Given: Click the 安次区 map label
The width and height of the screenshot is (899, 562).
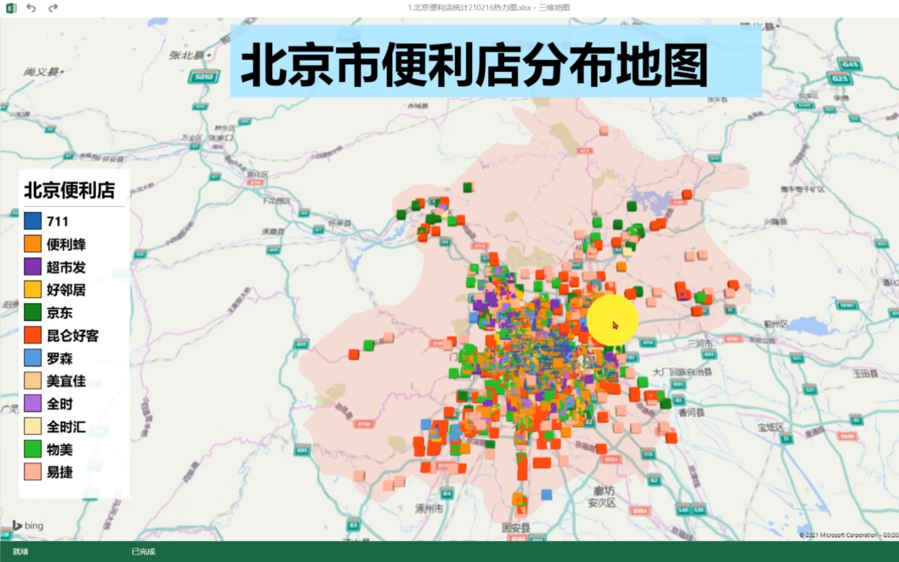Looking at the screenshot, I should [602, 503].
